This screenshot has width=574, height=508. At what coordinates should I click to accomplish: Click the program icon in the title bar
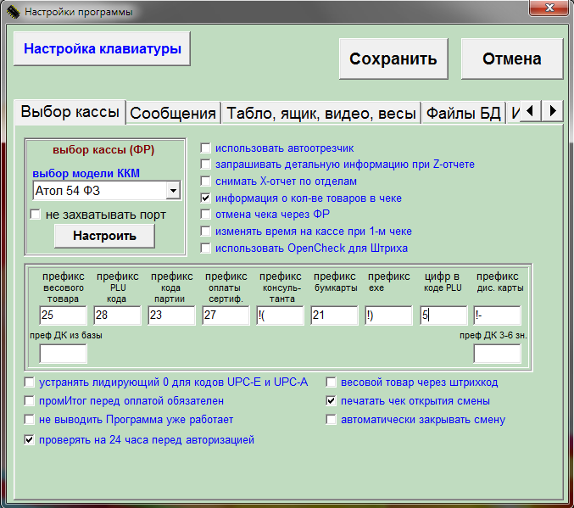[x=13, y=12]
